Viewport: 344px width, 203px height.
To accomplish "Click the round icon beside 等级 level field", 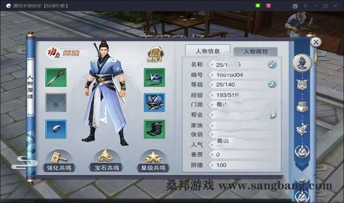I will [272, 84].
